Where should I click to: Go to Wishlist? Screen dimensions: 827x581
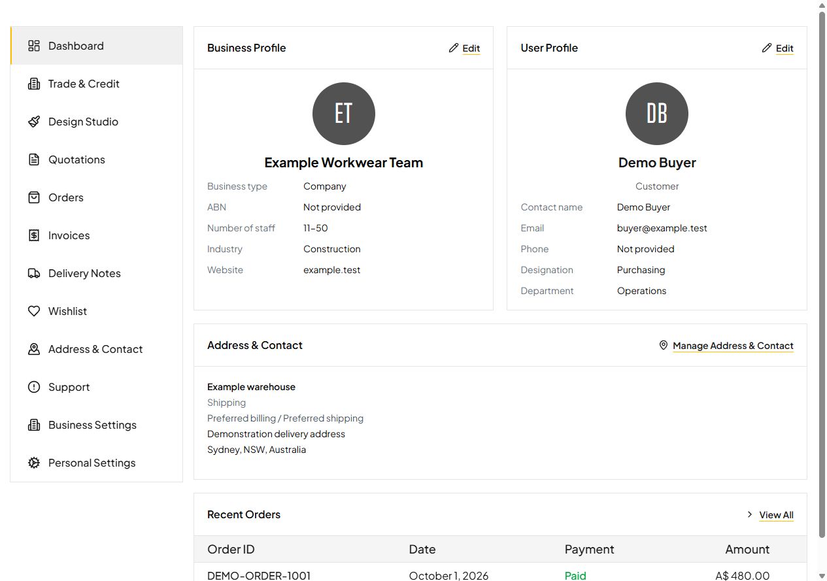tap(97, 311)
